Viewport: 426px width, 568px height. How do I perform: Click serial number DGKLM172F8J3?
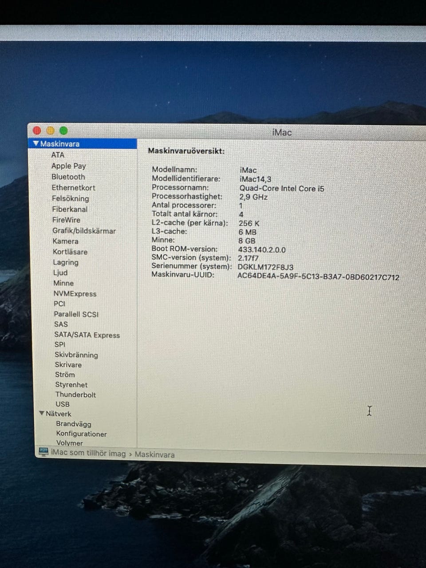(265, 267)
